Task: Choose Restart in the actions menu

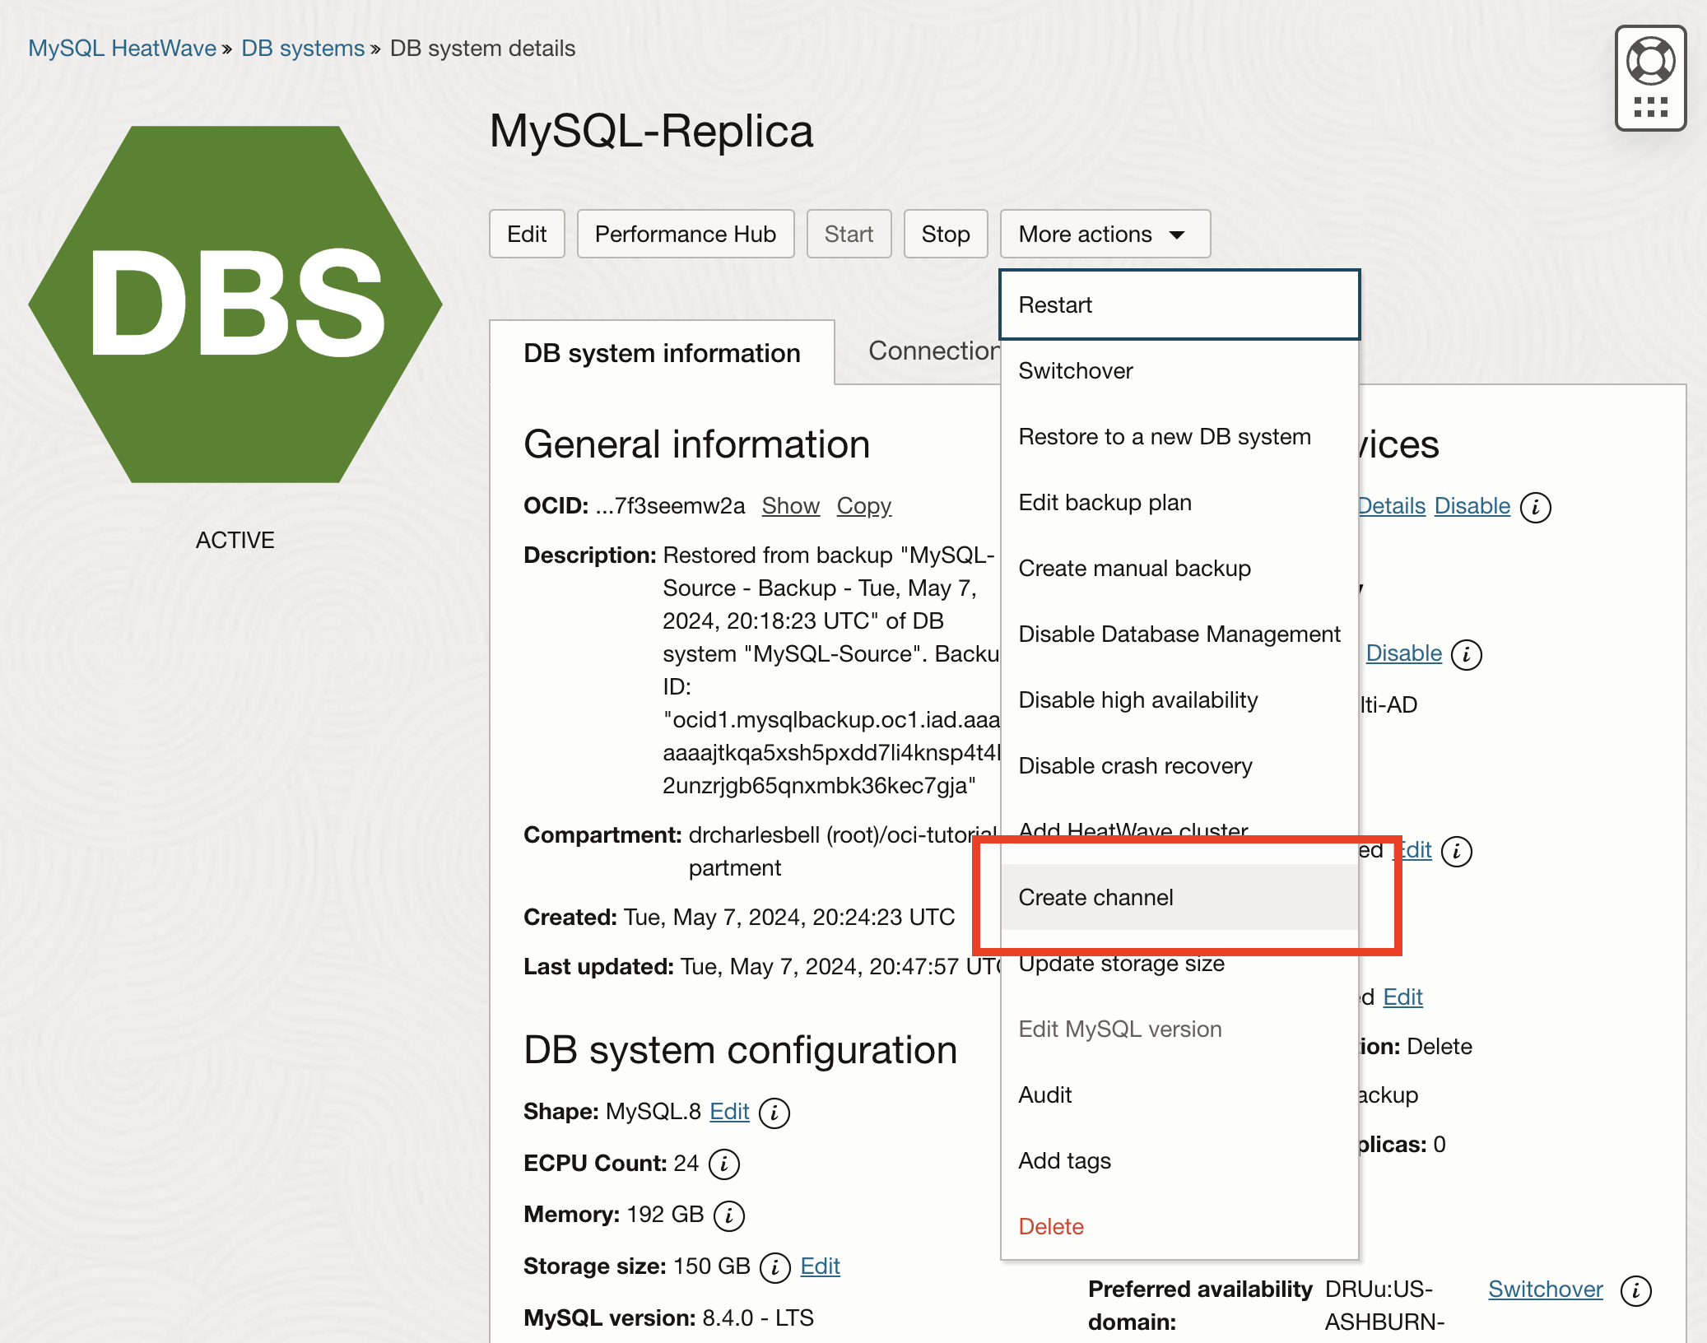Action: tap(1055, 304)
